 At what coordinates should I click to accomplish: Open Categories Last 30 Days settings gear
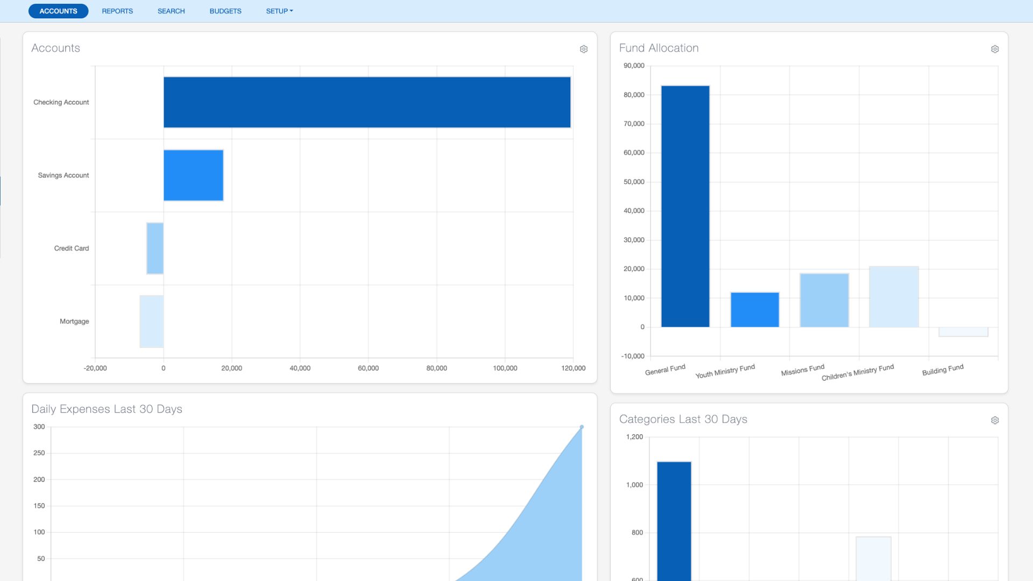[995, 420]
